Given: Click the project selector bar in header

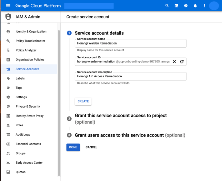Looking at the screenshot, I should tap(89, 6).
